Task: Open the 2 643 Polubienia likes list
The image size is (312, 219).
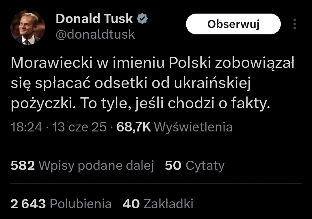Action: (61, 204)
